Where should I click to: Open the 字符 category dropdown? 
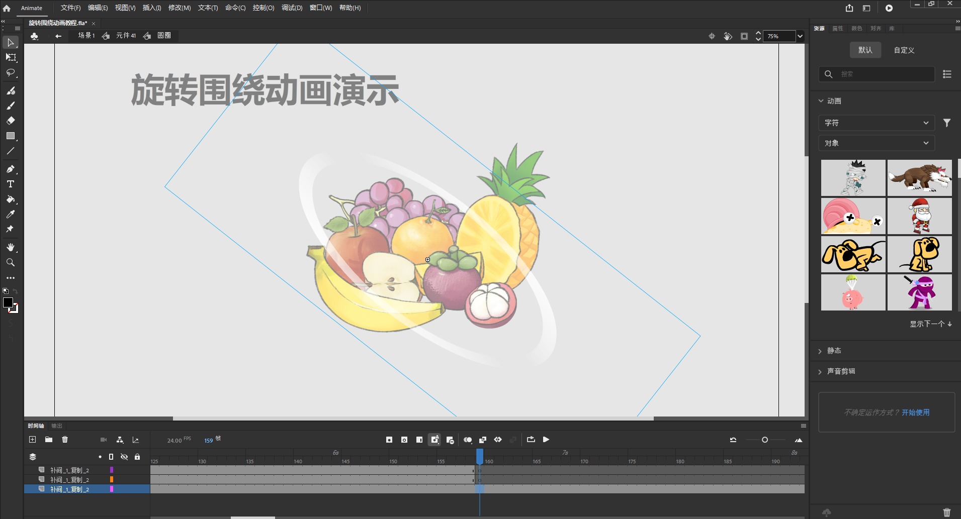[877, 123]
